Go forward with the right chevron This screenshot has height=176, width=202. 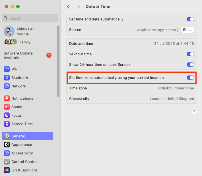[79, 7]
